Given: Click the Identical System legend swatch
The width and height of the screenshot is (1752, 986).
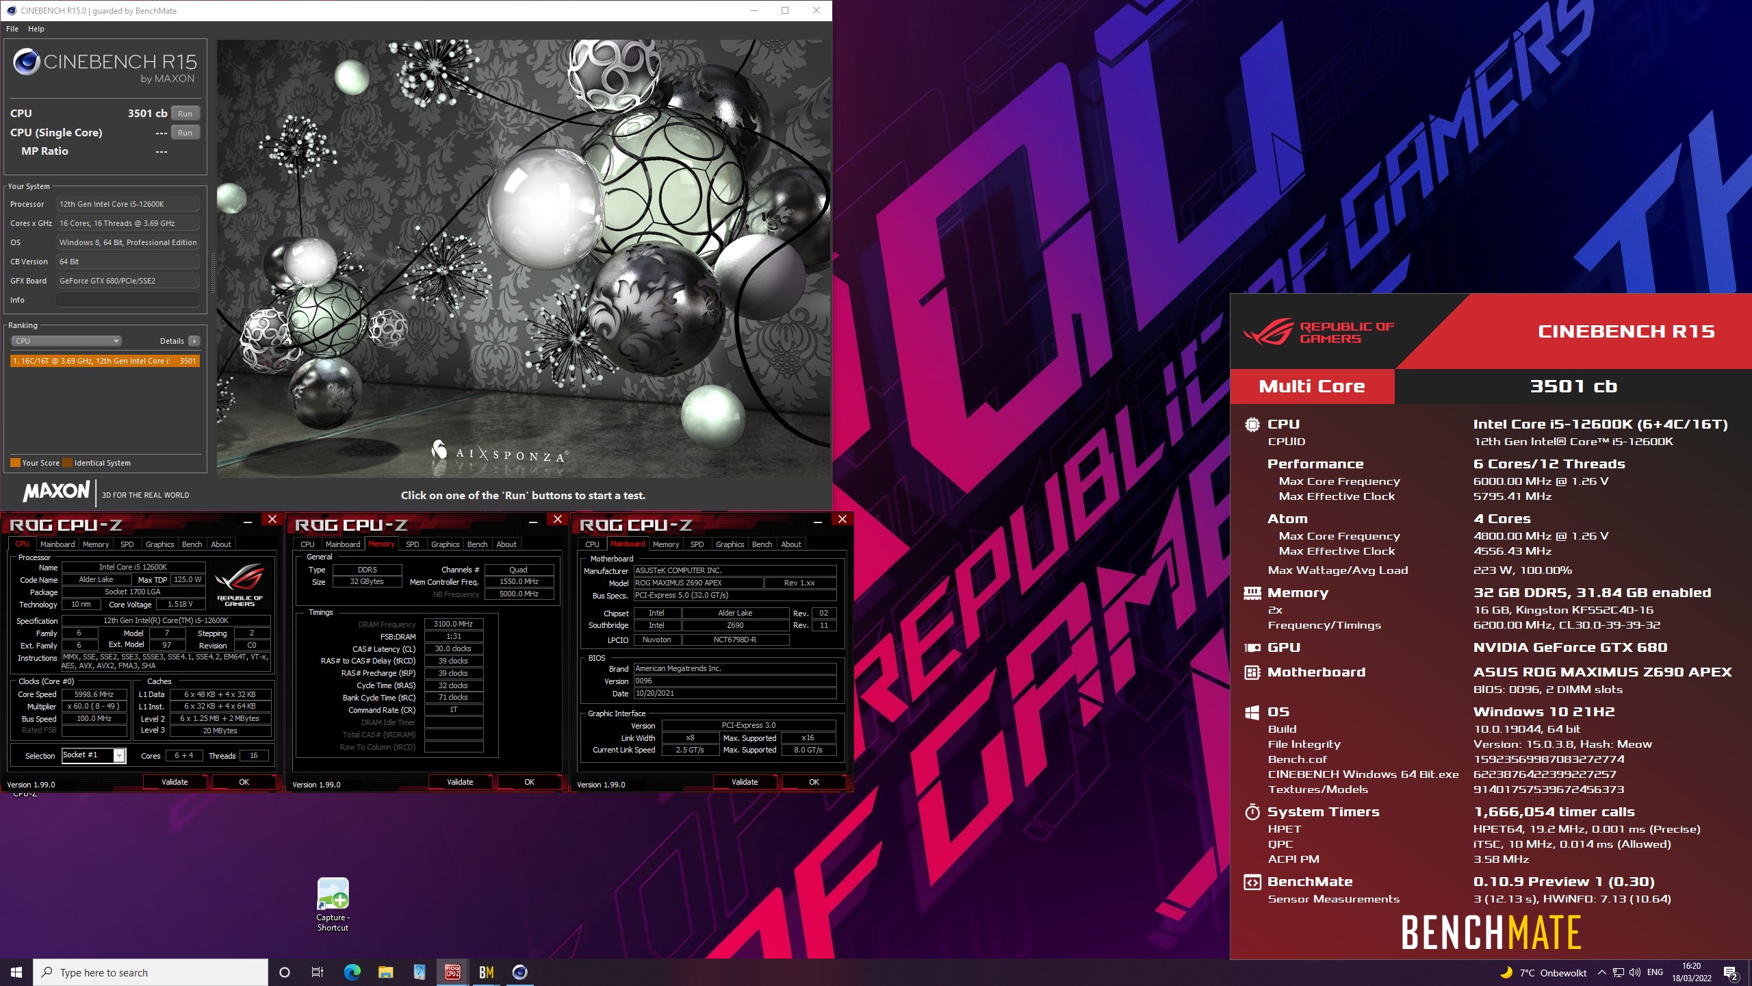Looking at the screenshot, I should 67,463.
